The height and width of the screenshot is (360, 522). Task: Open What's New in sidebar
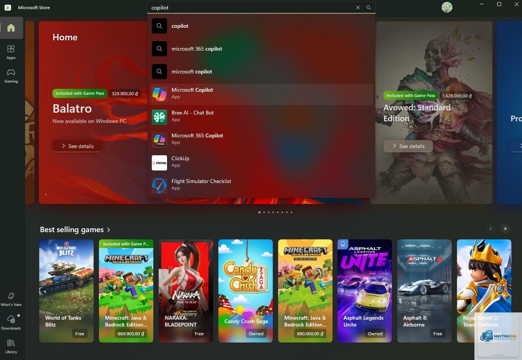[x=11, y=299]
